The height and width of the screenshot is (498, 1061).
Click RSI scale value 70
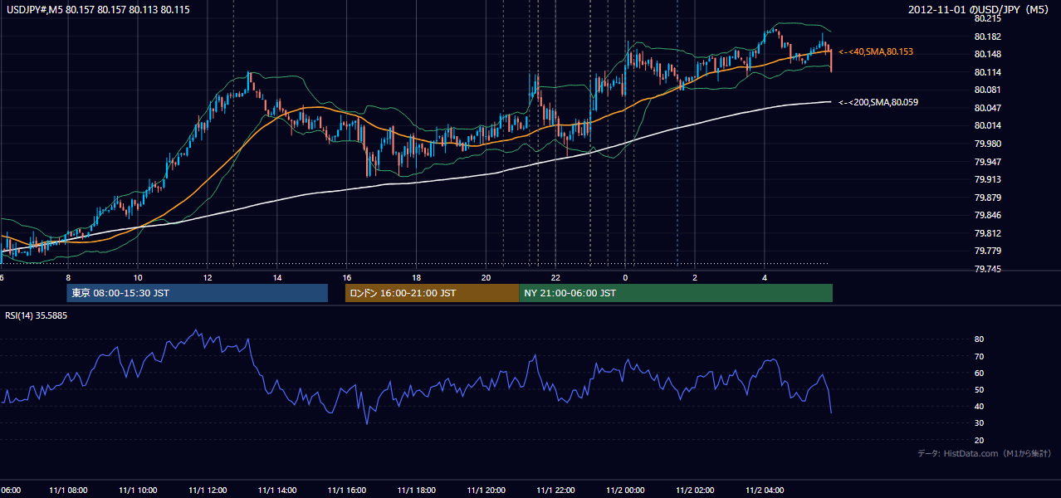tap(979, 356)
